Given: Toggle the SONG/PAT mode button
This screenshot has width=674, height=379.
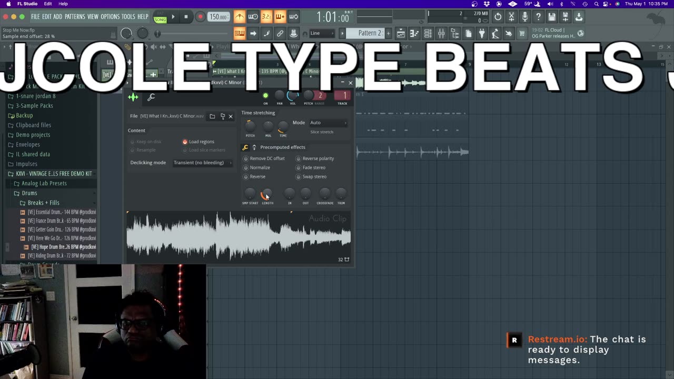Looking at the screenshot, I should tap(160, 18).
